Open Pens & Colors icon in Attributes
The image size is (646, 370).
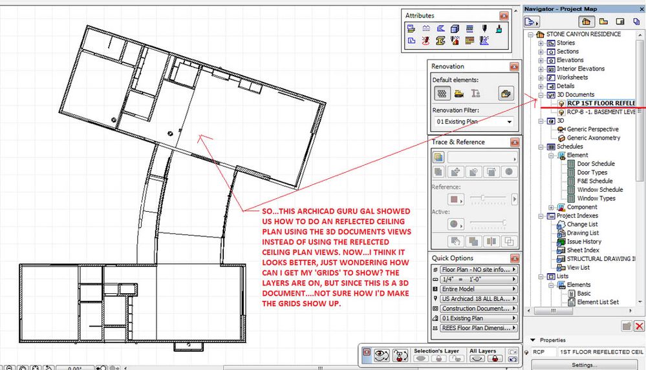(484, 28)
